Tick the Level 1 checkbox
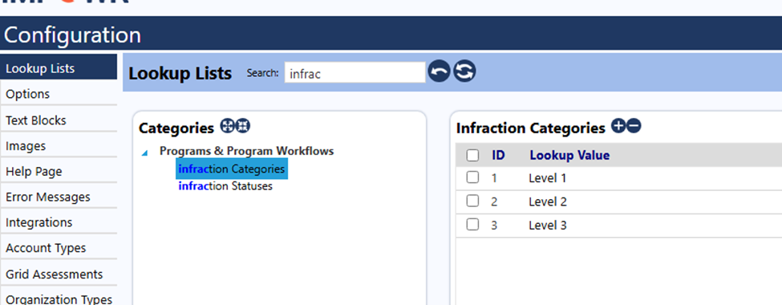 472,177
